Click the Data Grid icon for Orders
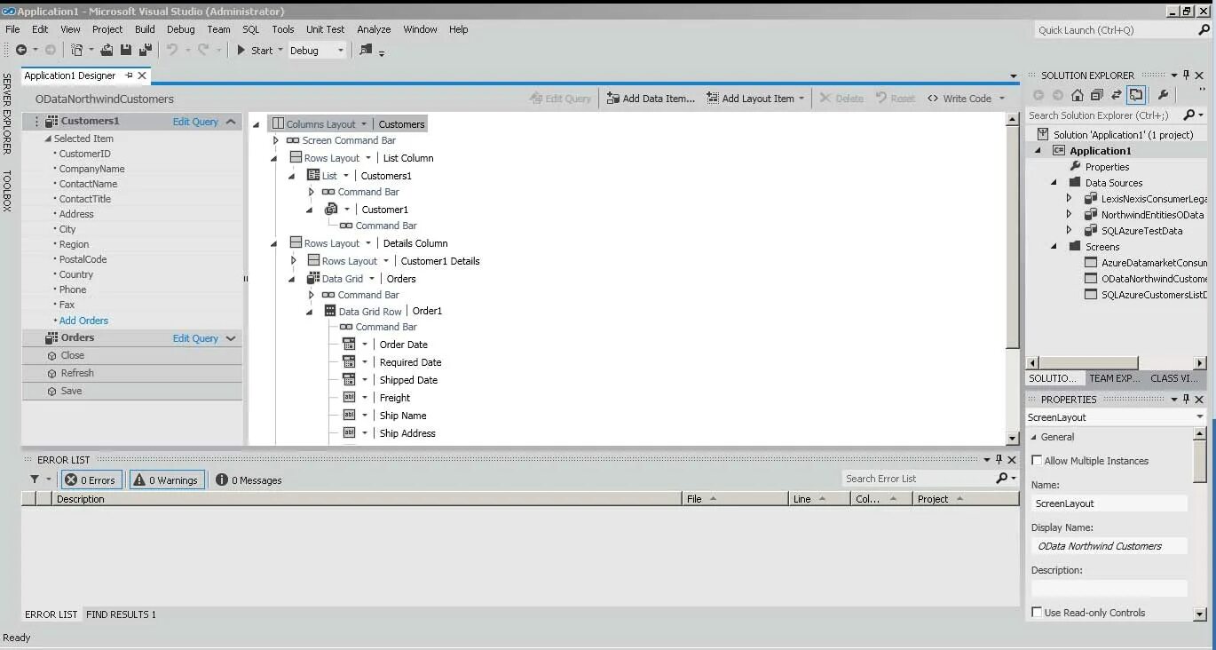Image resolution: width=1216 pixels, height=650 pixels. click(x=313, y=279)
